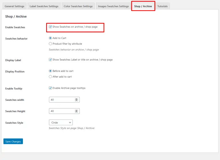Select Add to Cart swatches behavior
This screenshot has width=220, height=160.
click(x=50, y=38)
